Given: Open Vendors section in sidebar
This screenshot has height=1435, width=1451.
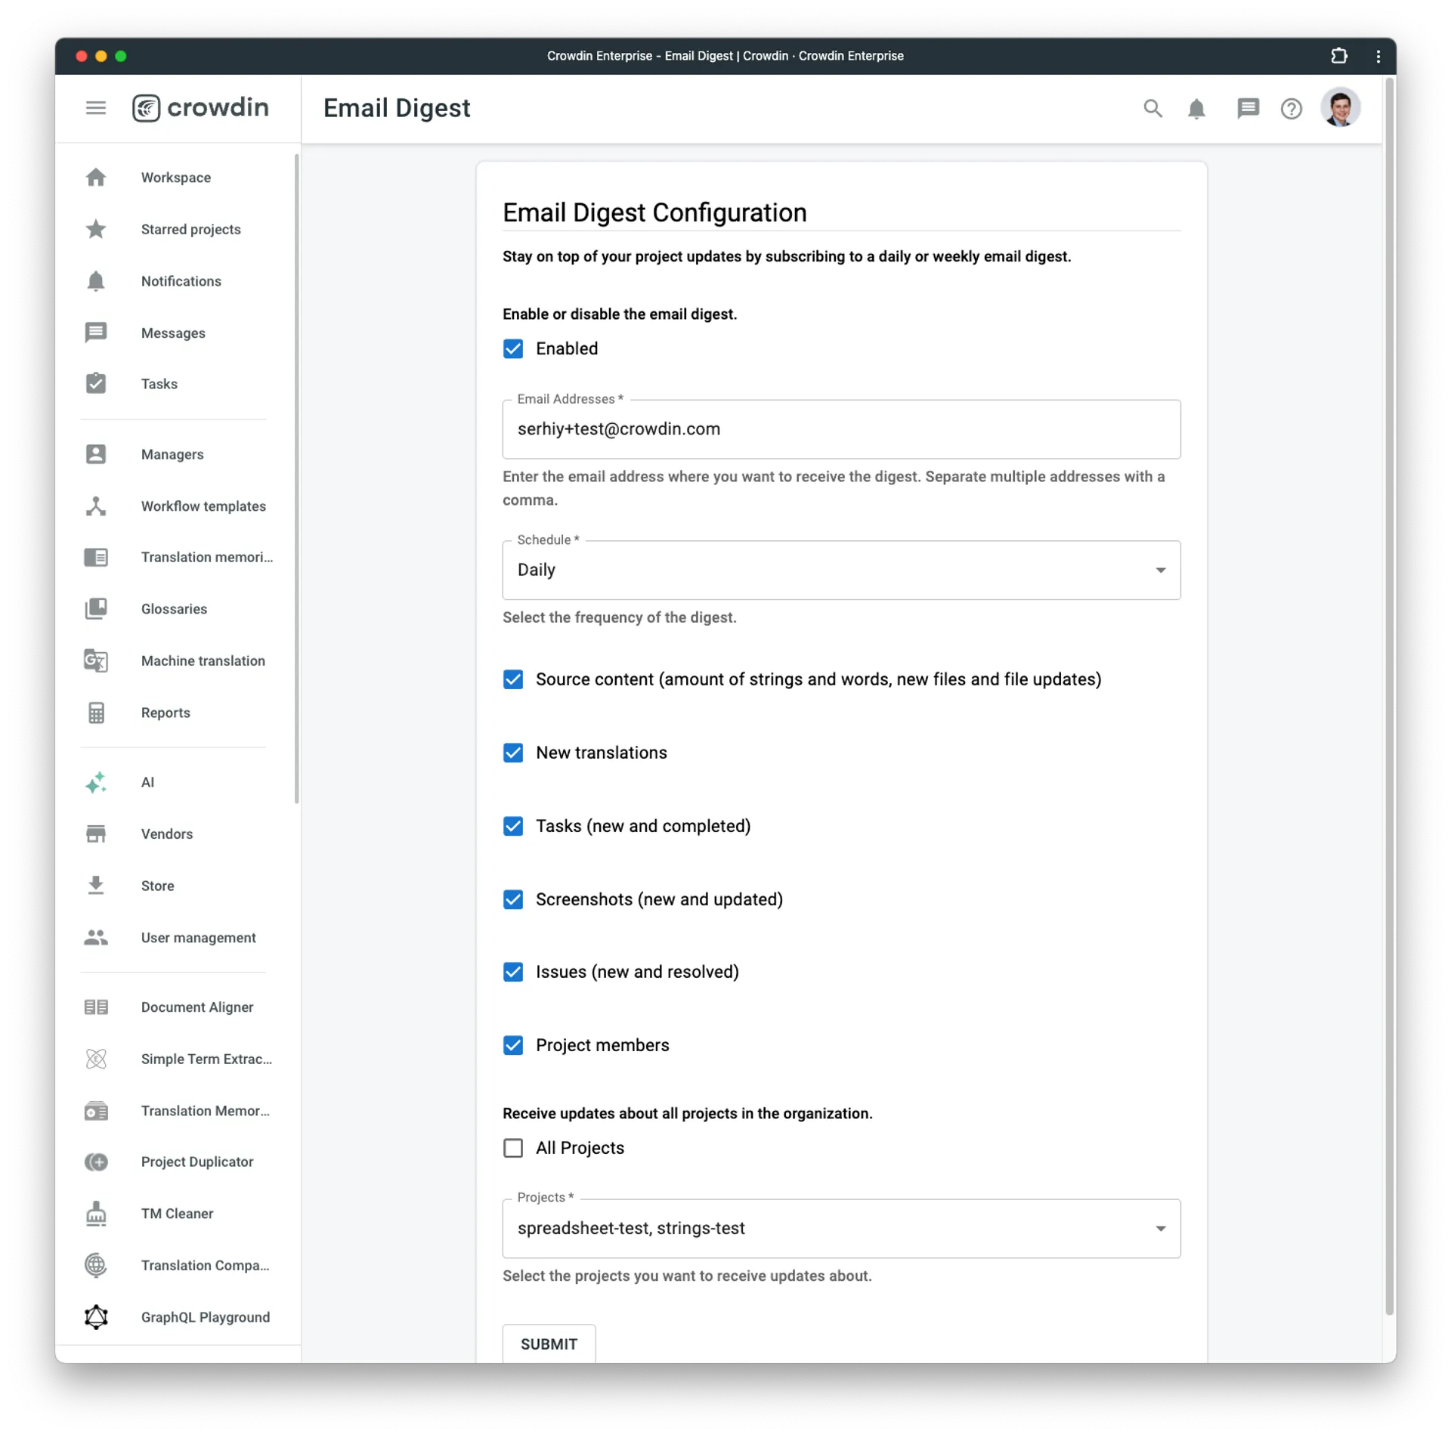Looking at the screenshot, I should [x=167, y=833].
